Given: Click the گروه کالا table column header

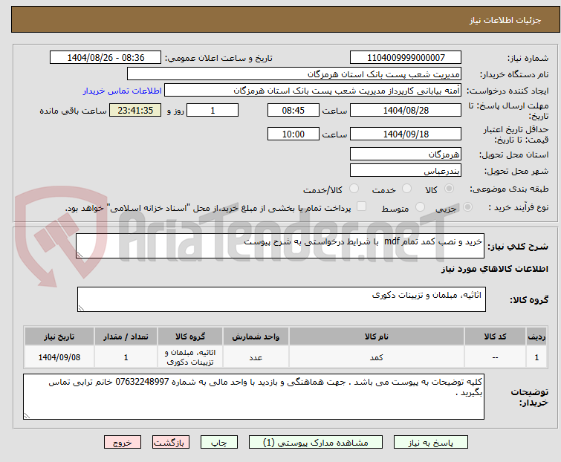Looking at the screenshot, I should click(x=190, y=336).
